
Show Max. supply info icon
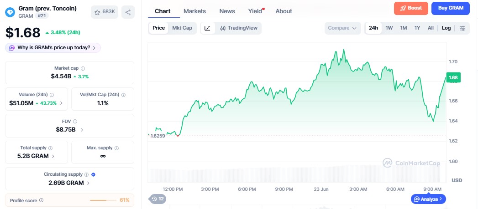pyautogui.click(x=116, y=148)
